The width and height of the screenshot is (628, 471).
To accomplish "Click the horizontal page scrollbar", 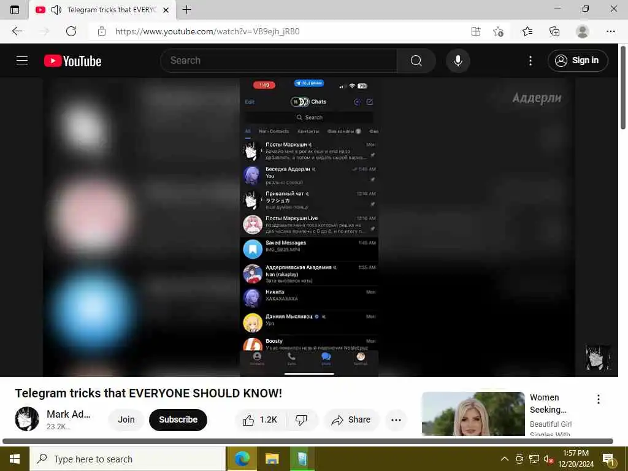I will (x=308, y=442).
